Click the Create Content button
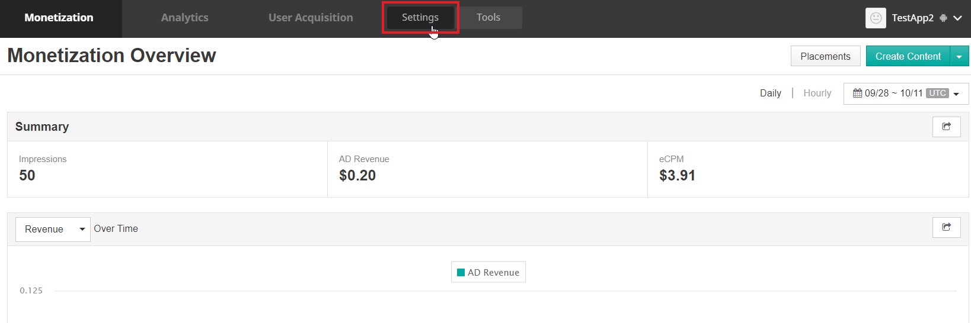The width and height of the screenshot is (971, 323). tap(908, 56)
